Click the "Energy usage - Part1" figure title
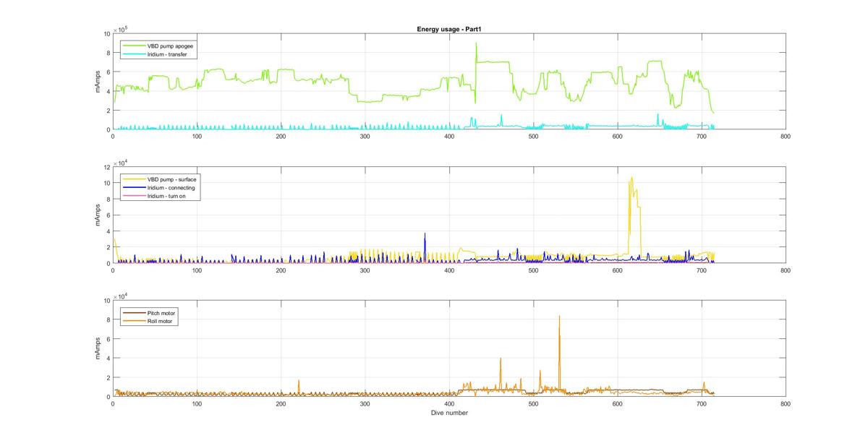868x446 pixels. pyautogui.click(x=449, y=29)
